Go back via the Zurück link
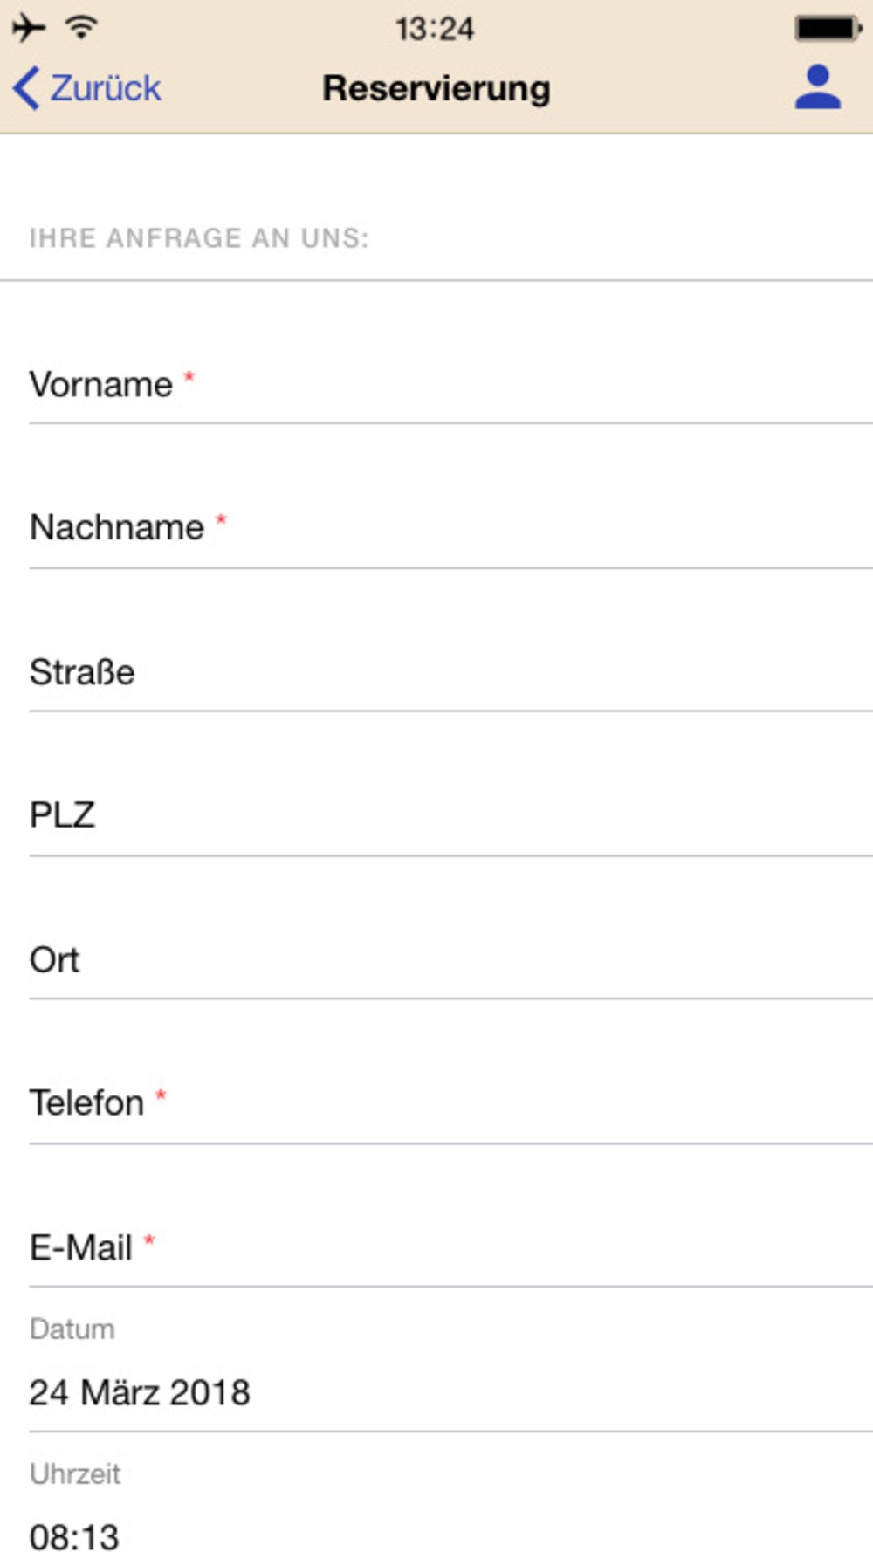 tap(106, 88)
